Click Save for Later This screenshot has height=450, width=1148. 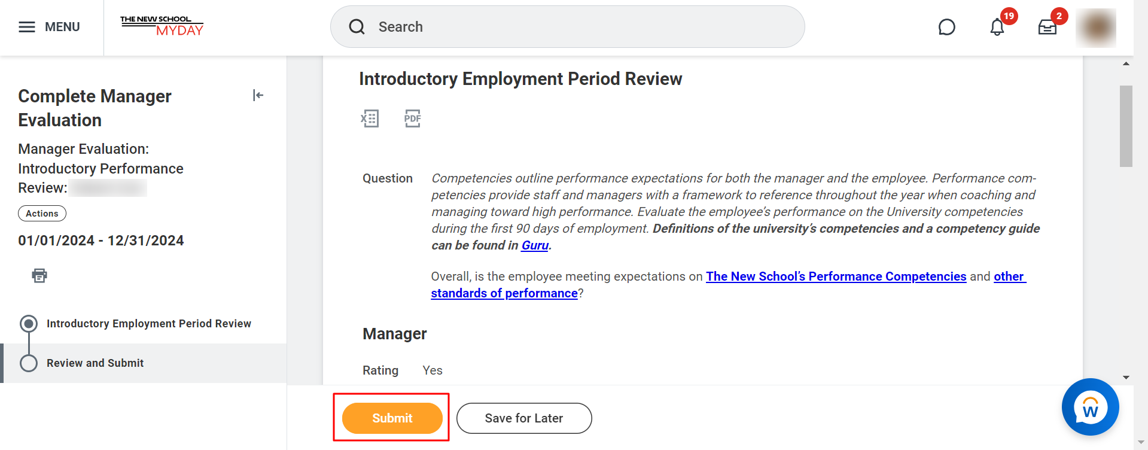point(524,418)
